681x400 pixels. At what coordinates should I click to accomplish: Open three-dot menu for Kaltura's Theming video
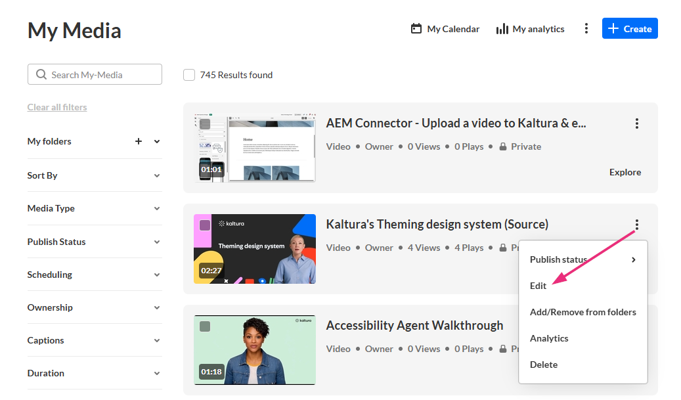pyautogui.click(x=637, y=225)
